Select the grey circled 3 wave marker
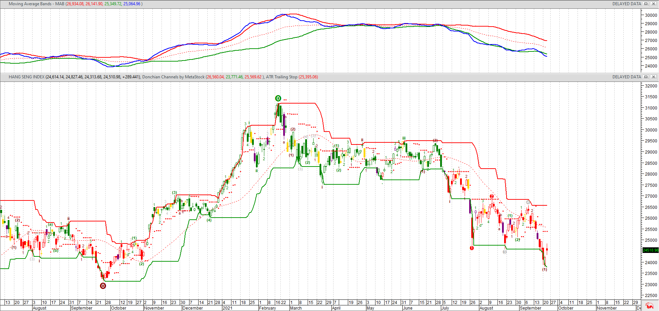Viewport: 659px width, 311px height. pyautogui.click(x=504, y=252)
